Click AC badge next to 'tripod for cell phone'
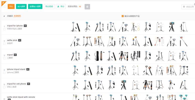 coord(28,84)
